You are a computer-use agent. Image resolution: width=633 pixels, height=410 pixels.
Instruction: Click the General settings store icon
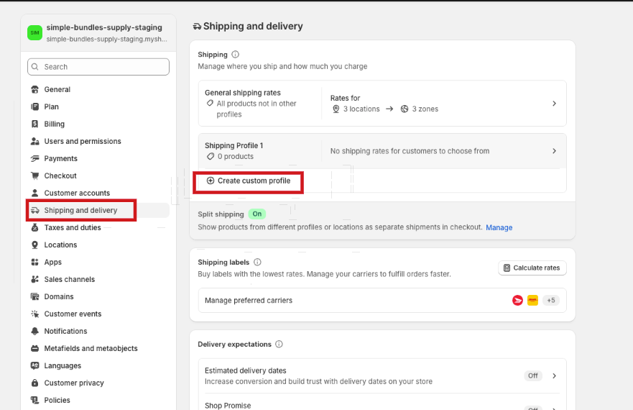(x=34, y=89)
